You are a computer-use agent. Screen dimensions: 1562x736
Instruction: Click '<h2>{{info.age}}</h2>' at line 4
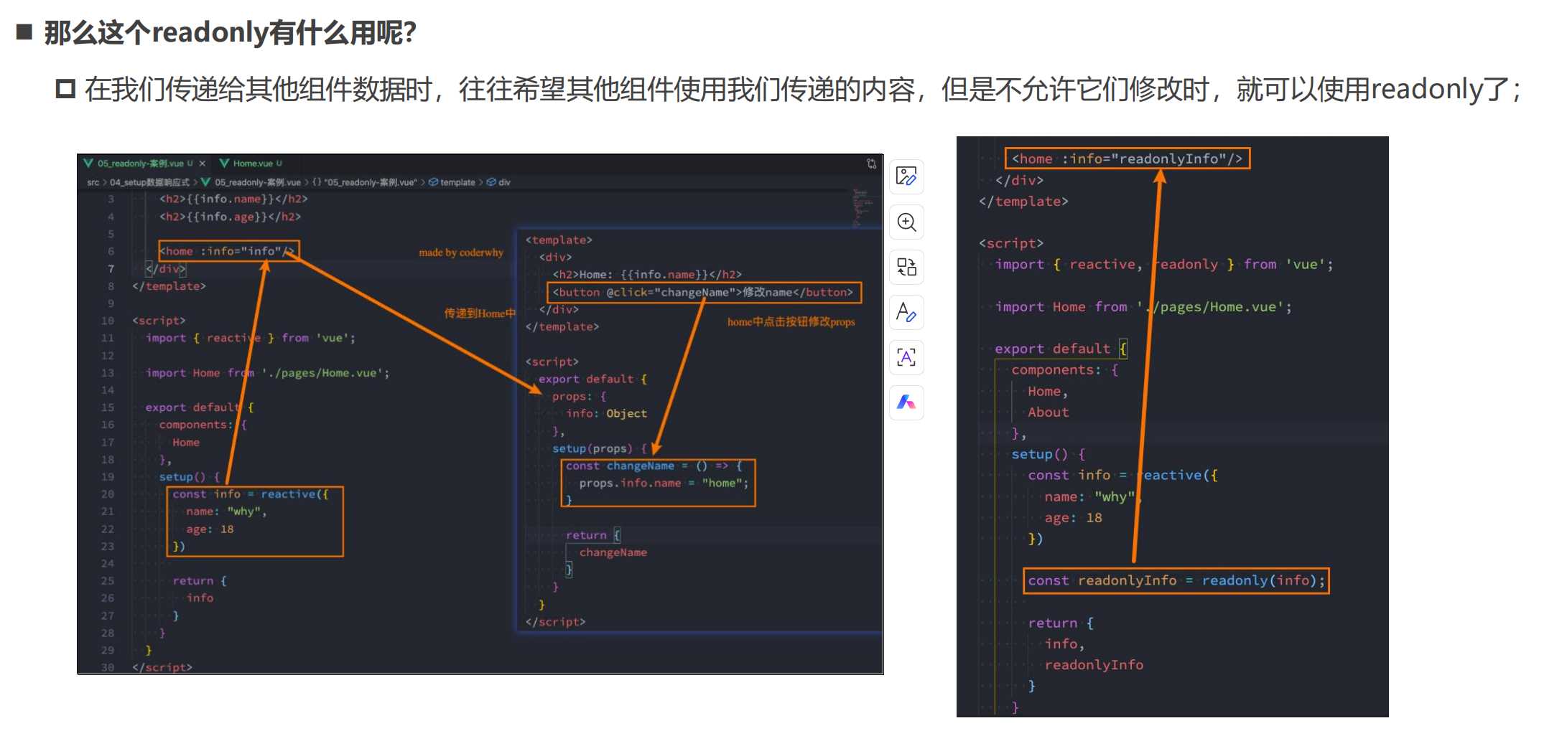(x=230, y=217)
